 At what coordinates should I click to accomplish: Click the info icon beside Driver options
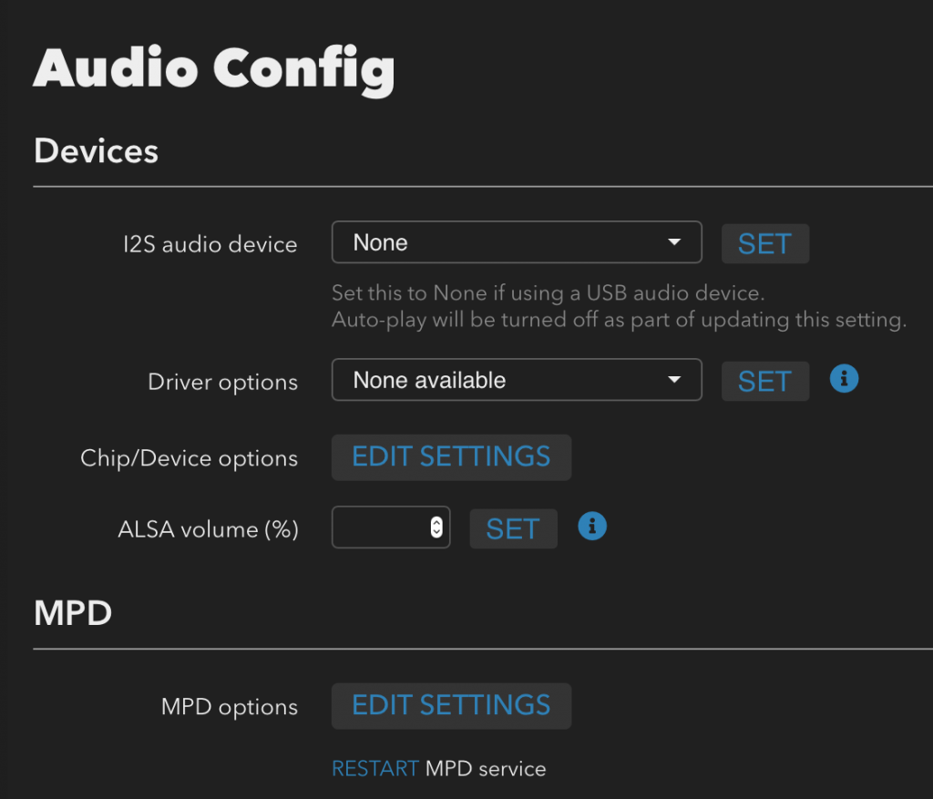844,379
